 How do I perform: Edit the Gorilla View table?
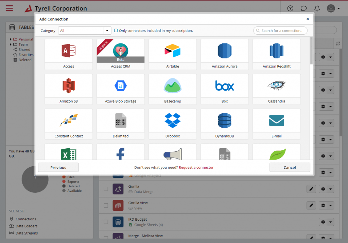(x=311, y=205)
